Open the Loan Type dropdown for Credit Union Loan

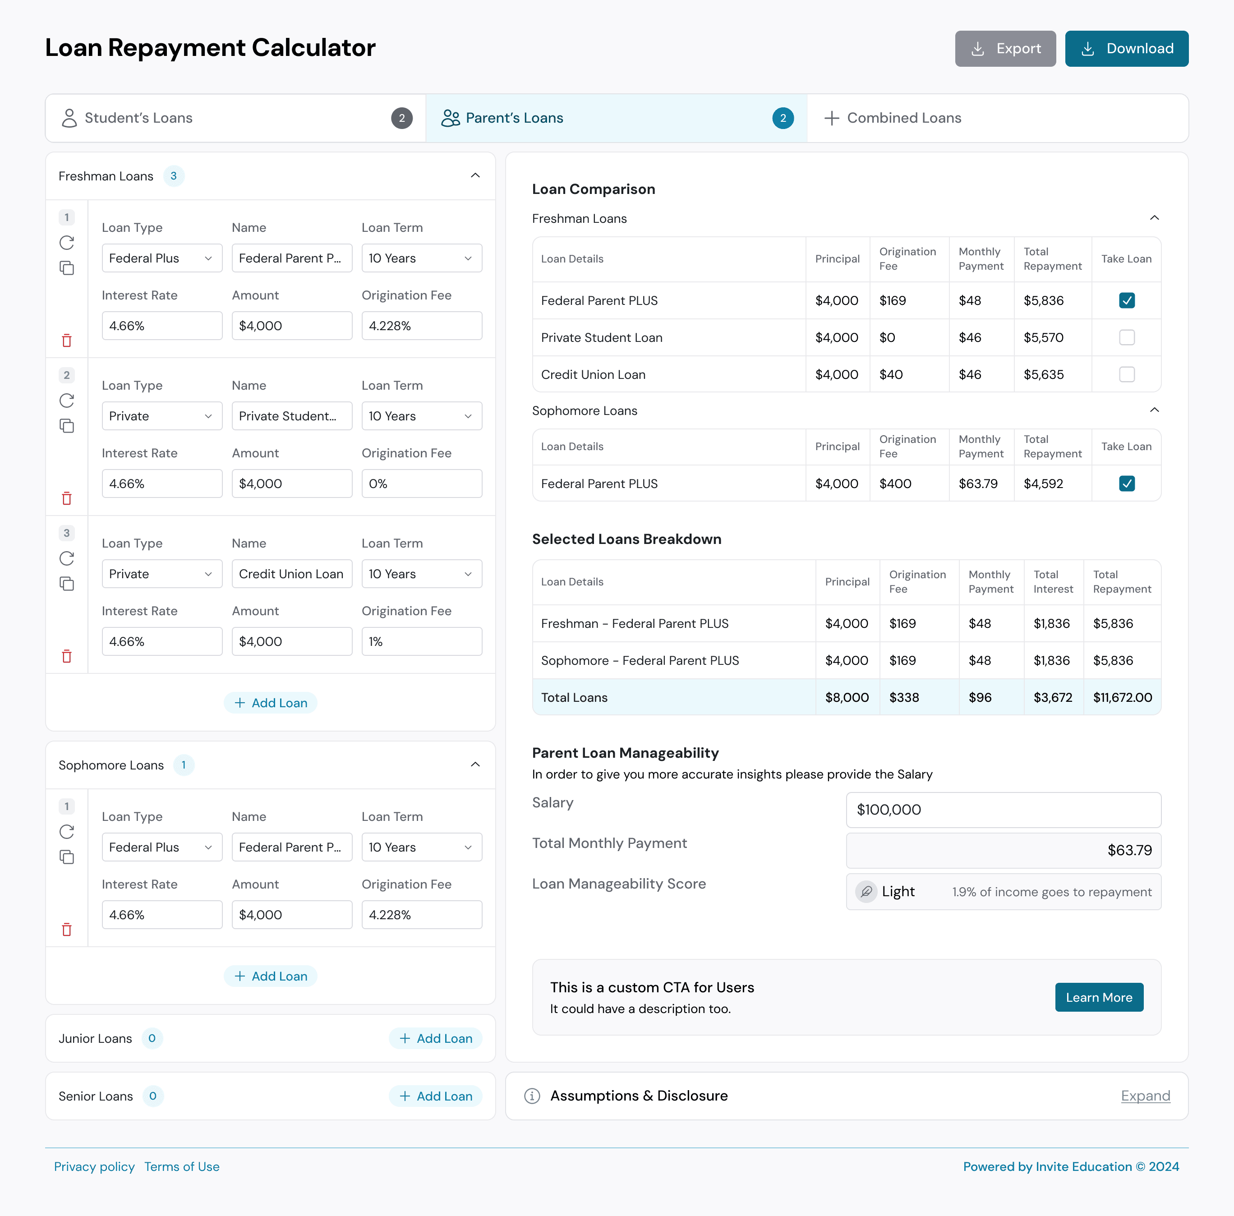click(161, 574)
